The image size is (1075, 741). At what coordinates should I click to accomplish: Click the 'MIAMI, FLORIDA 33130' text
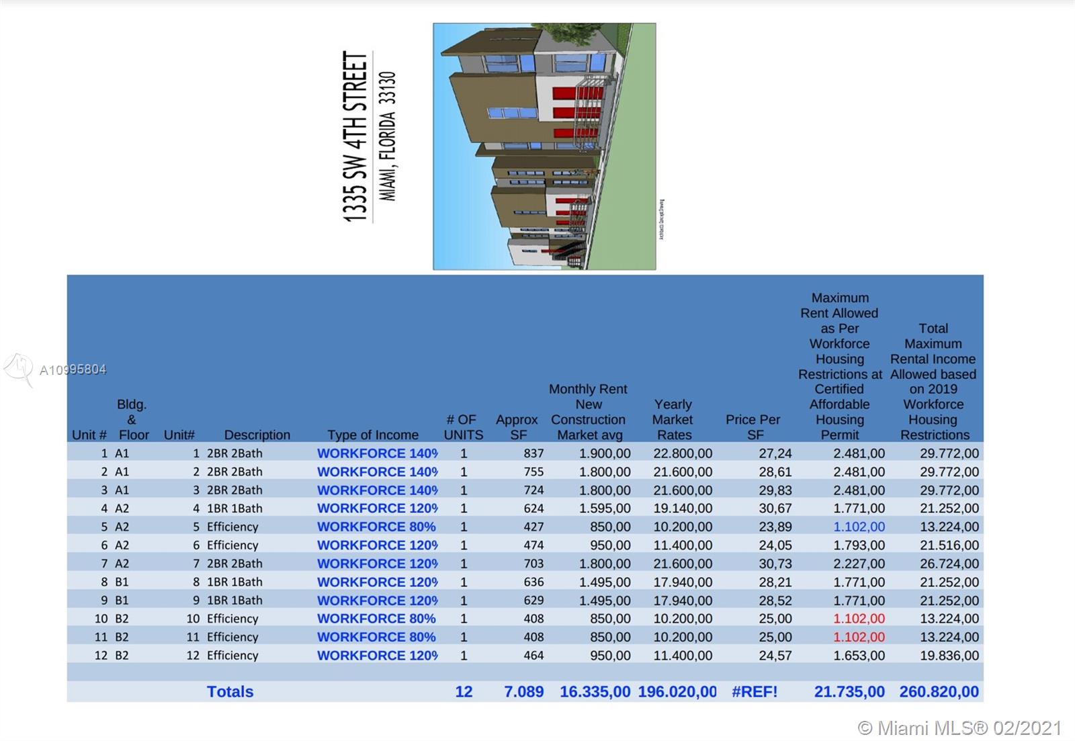388,136
